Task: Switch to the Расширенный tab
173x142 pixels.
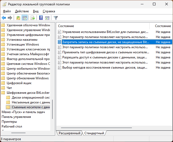Action: click(x=70, y=133)
